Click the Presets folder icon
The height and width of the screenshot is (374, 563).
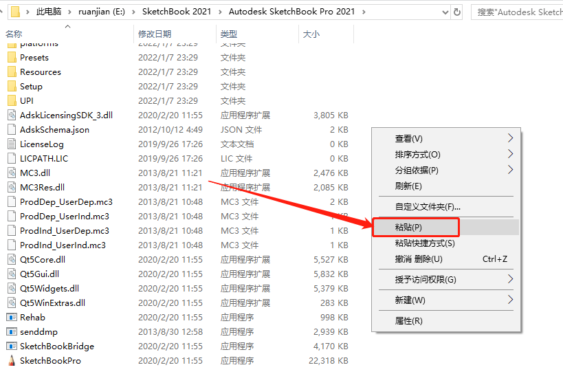click(x=12, y=58)
